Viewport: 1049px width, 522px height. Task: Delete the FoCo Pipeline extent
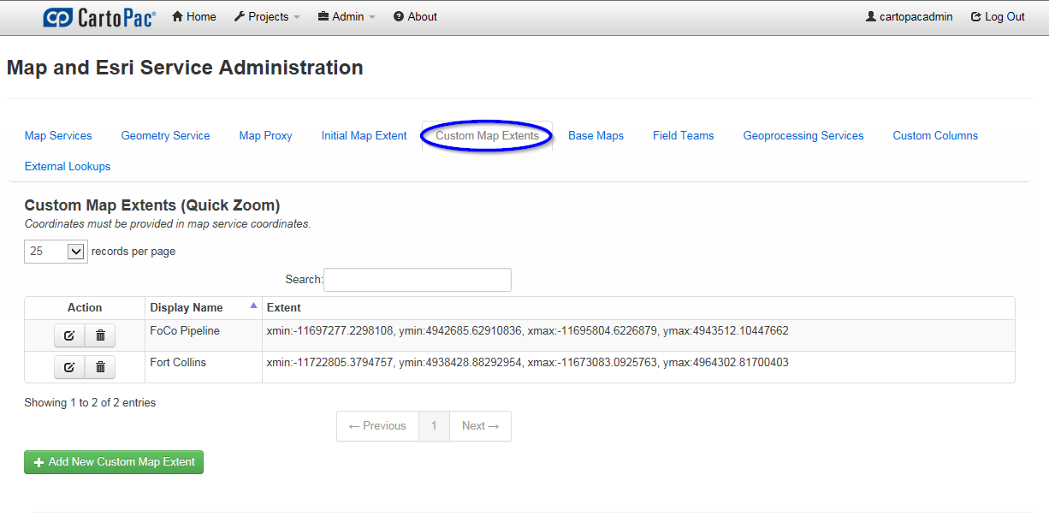tap(100, 335)
